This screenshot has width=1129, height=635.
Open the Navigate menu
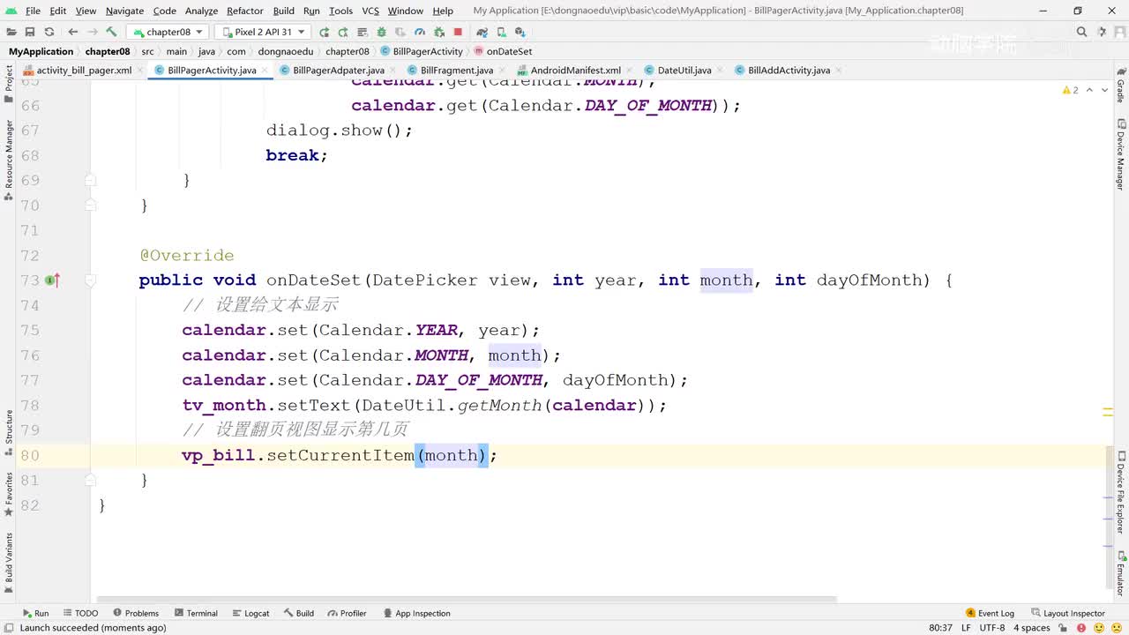[x=124, y=11]
